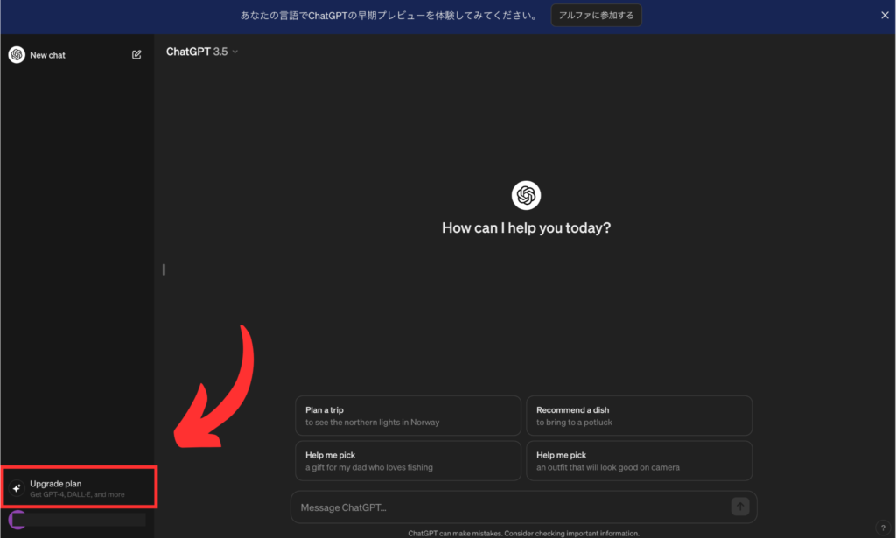This screenshot has height=538, width=896.
Task: Focus the Message ChatGPT input field
Action: tap(507, 507)
